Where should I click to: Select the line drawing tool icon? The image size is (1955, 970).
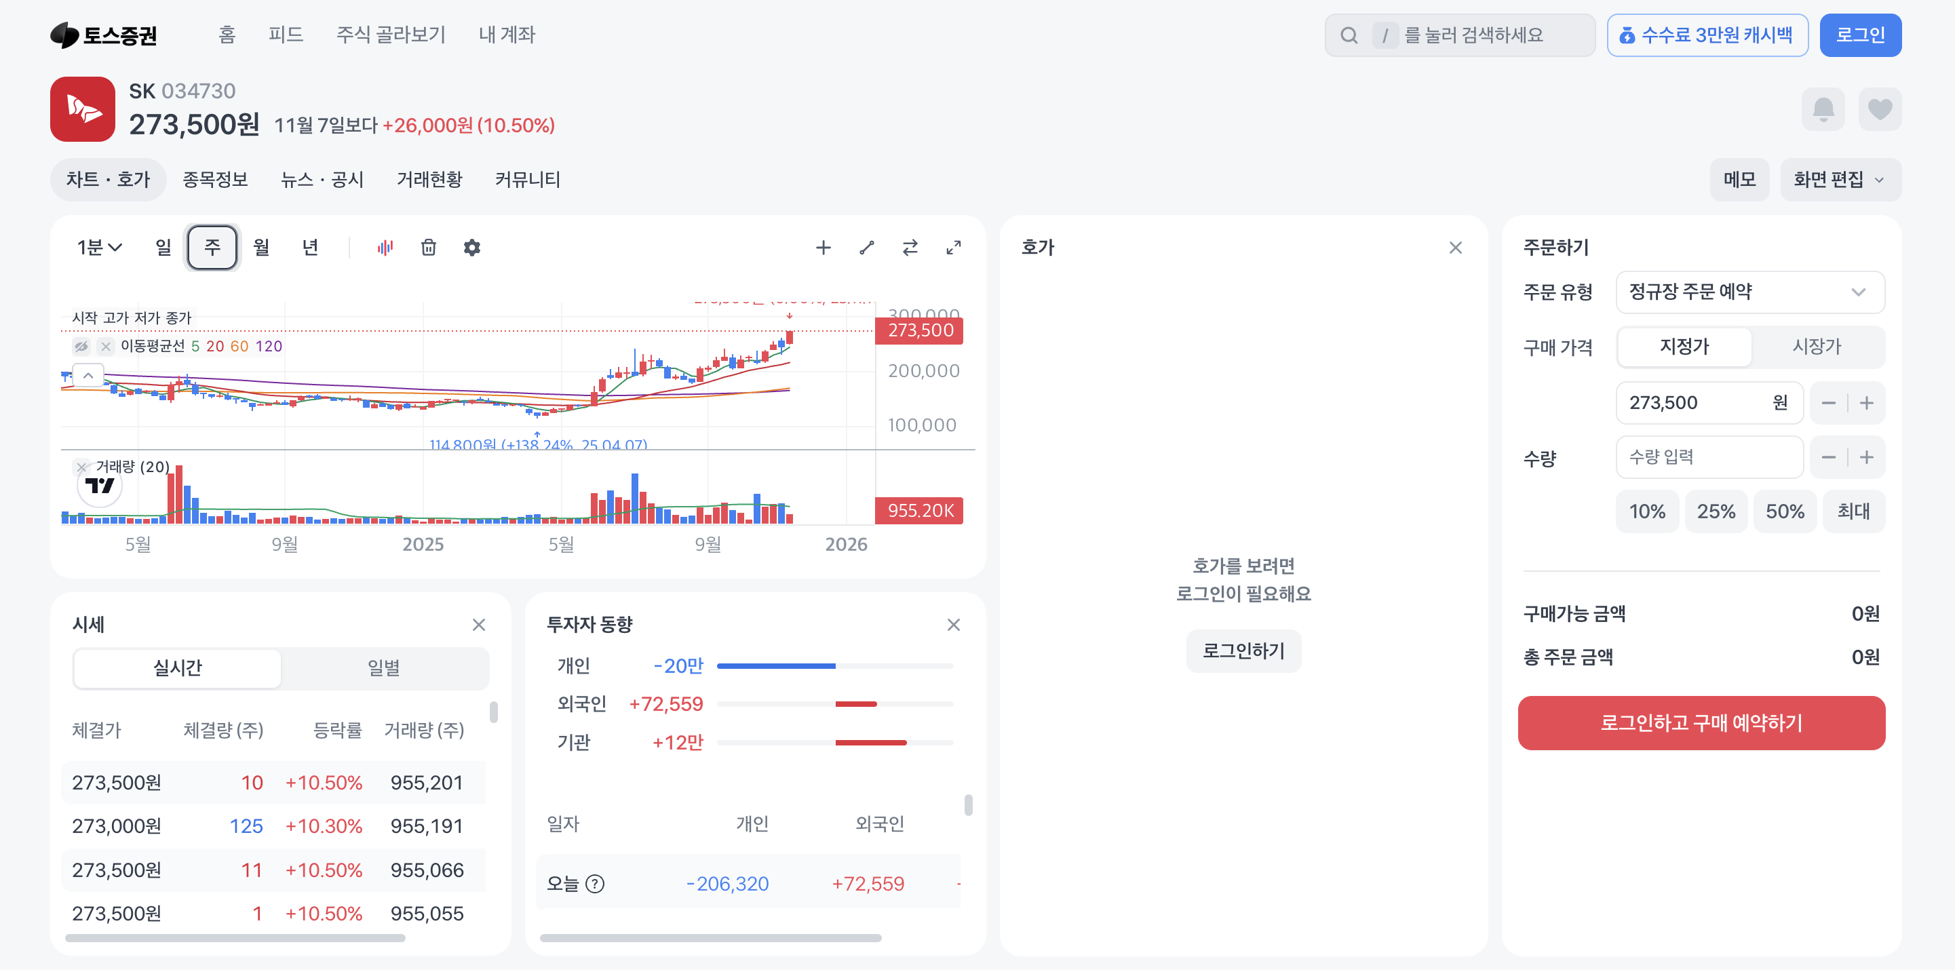[866, 248]
